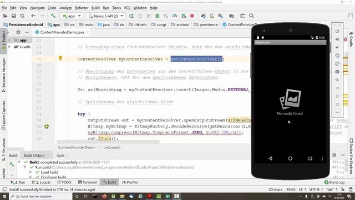Attach debugger to Android process icon

[x=184, y=16]
